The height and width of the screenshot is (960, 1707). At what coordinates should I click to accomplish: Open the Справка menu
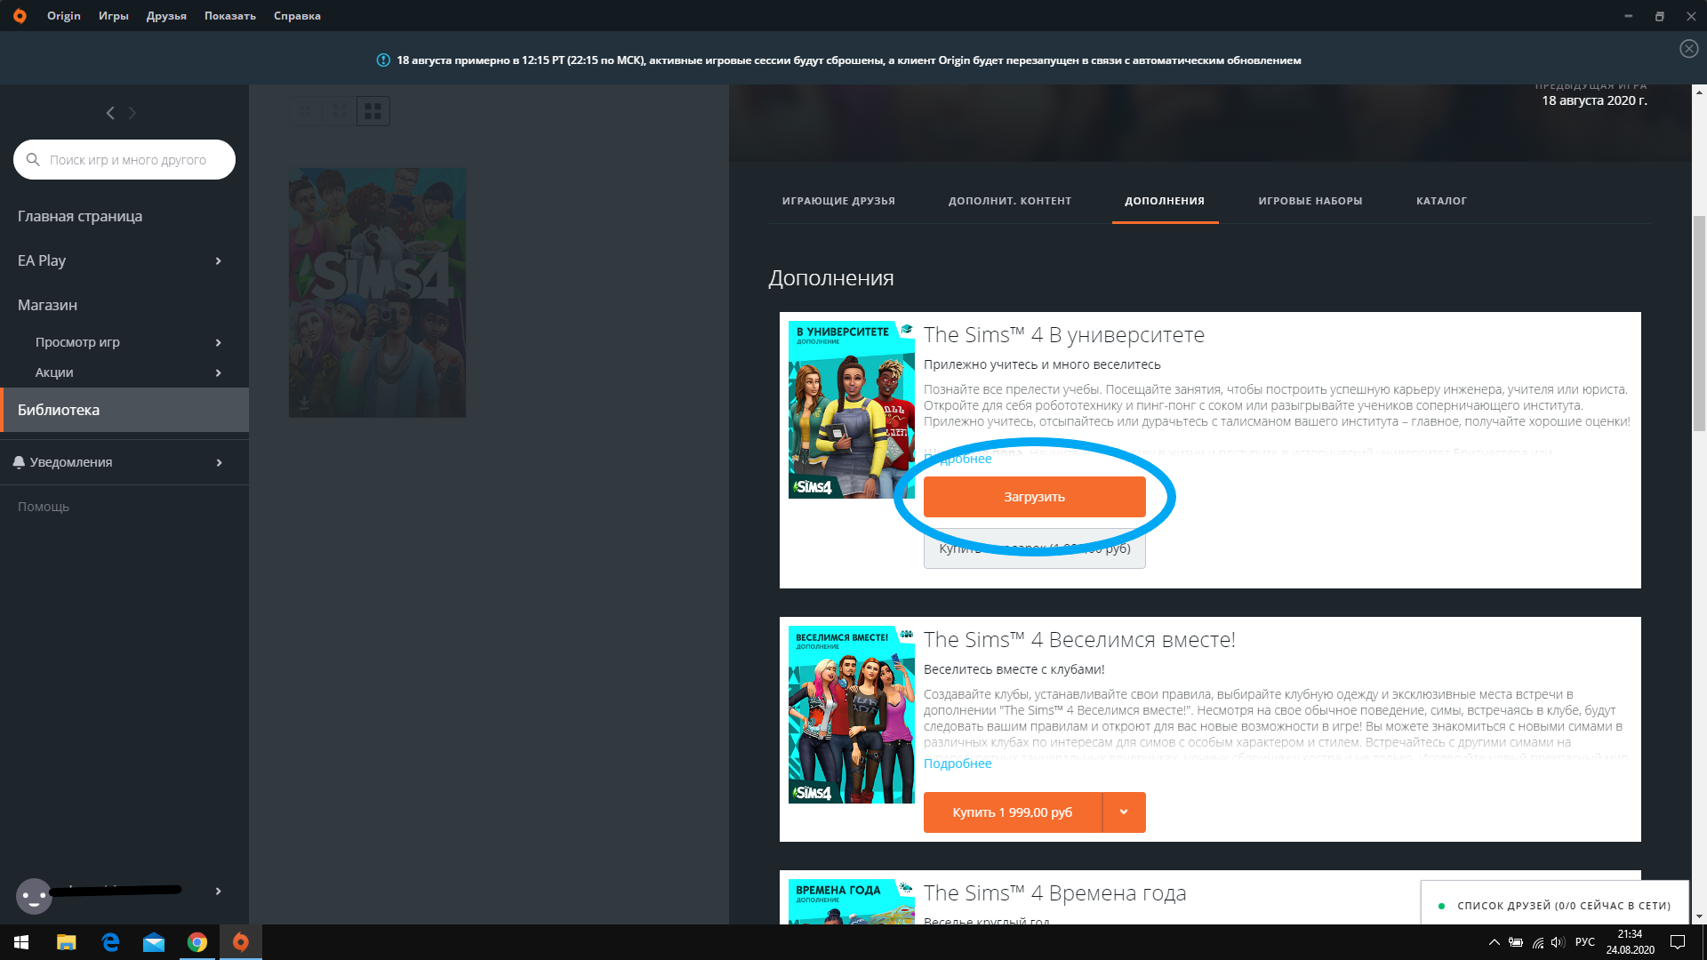[x=297, y=16]
